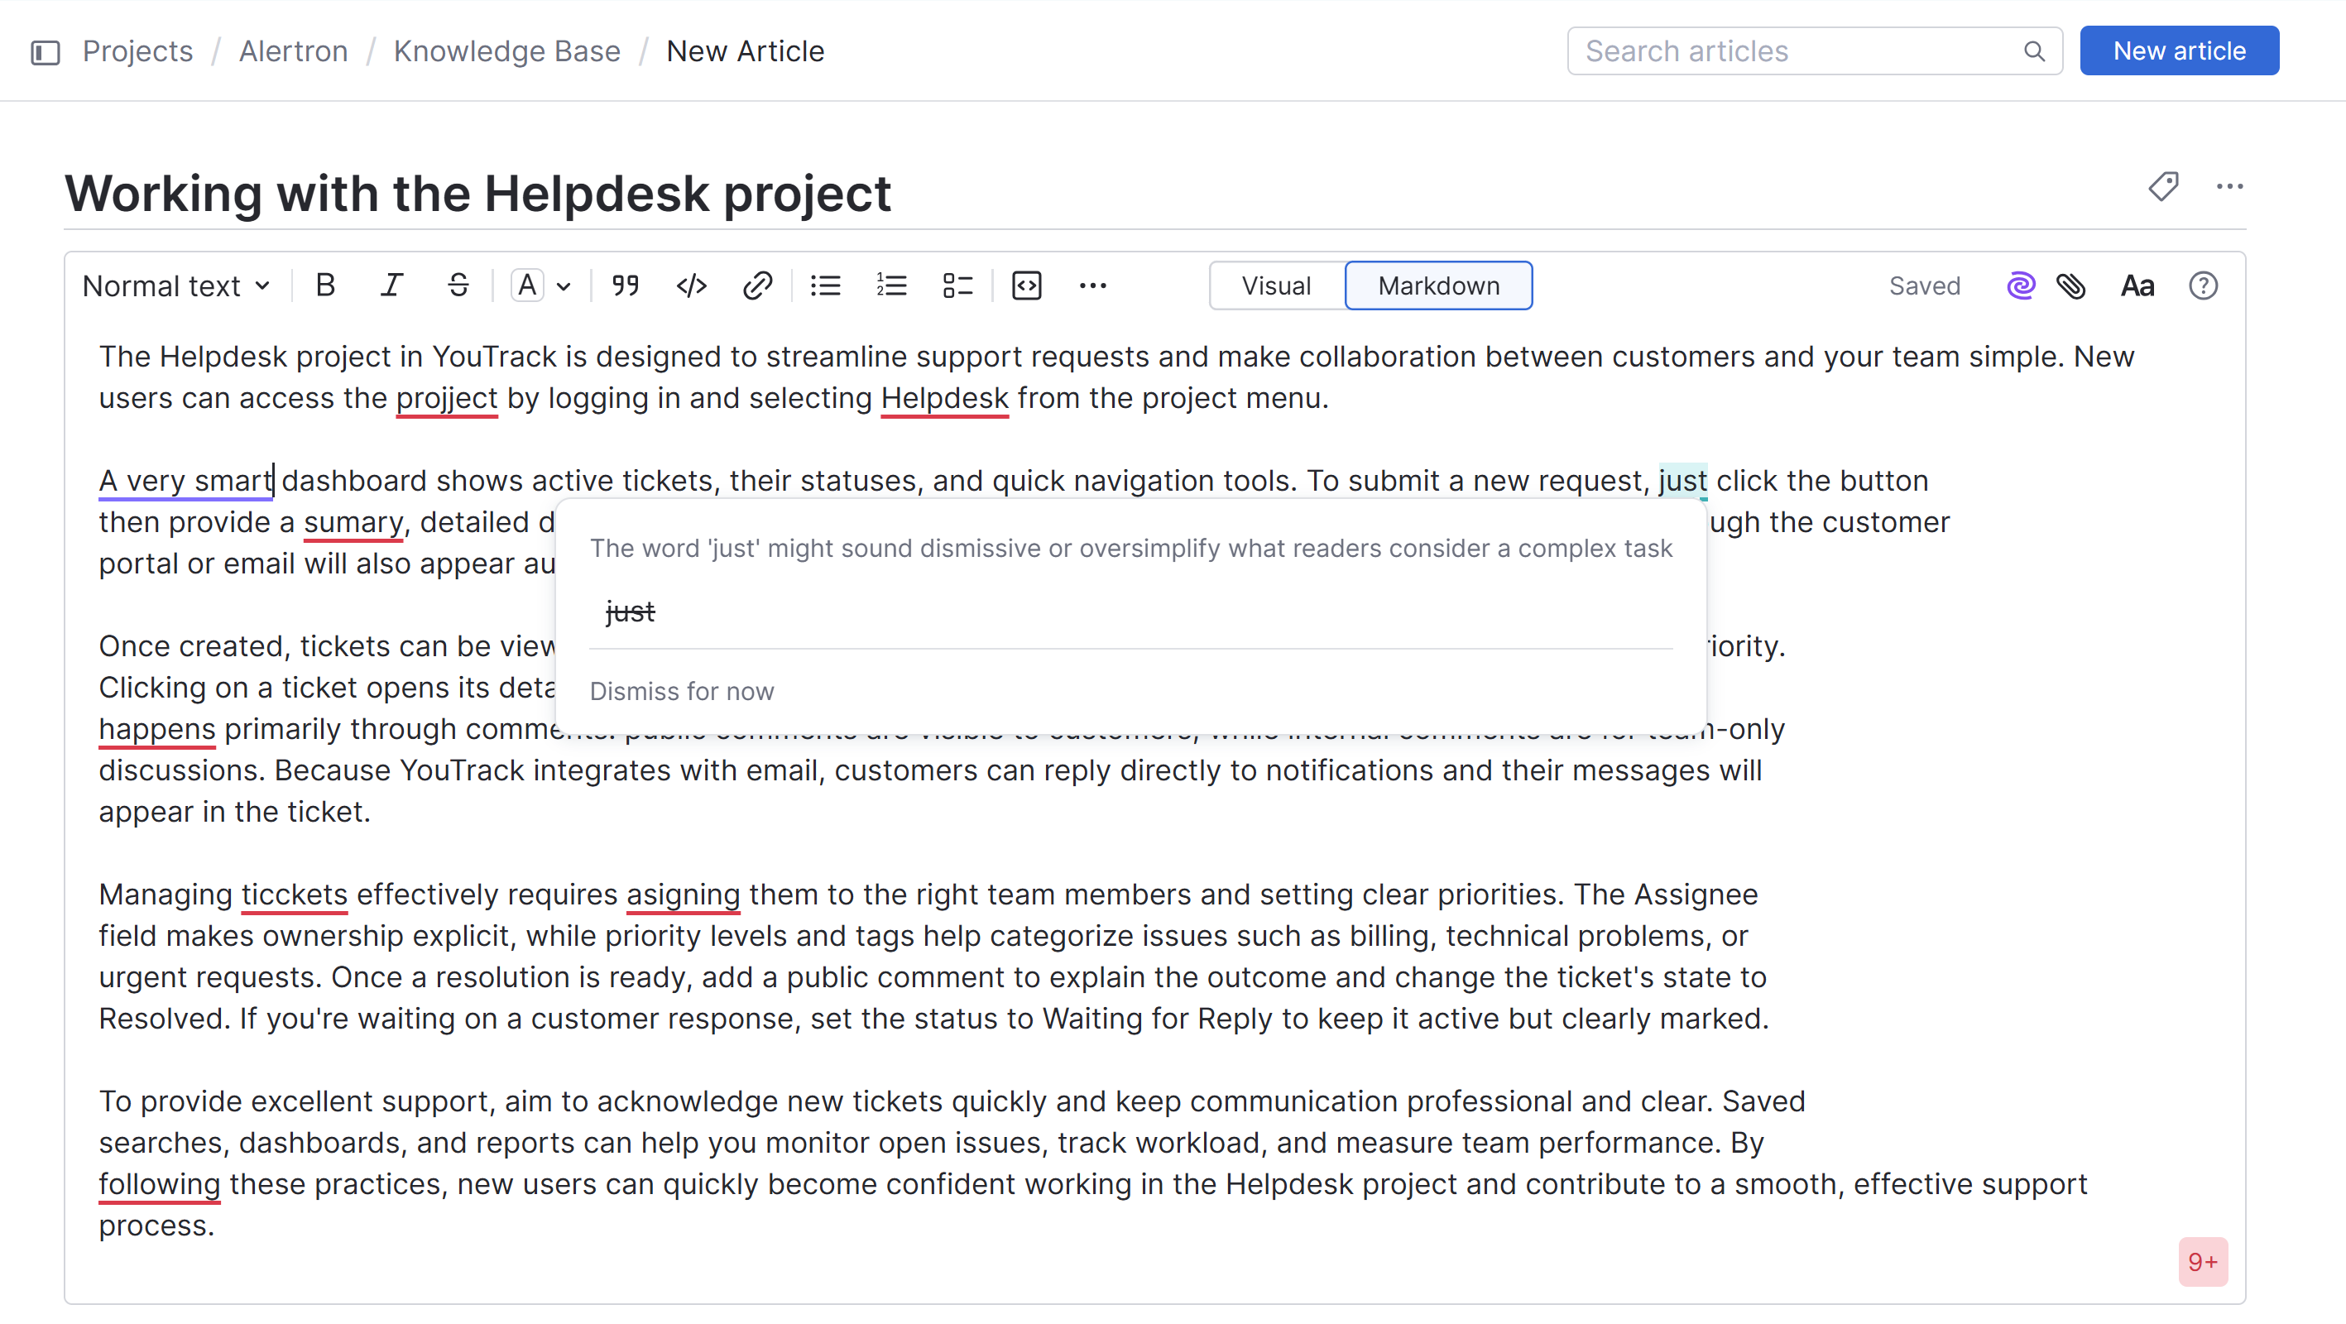This screenshot has height=1324, width=2346.
Task: Insert inline code formatting
Action: click(691, 286)
